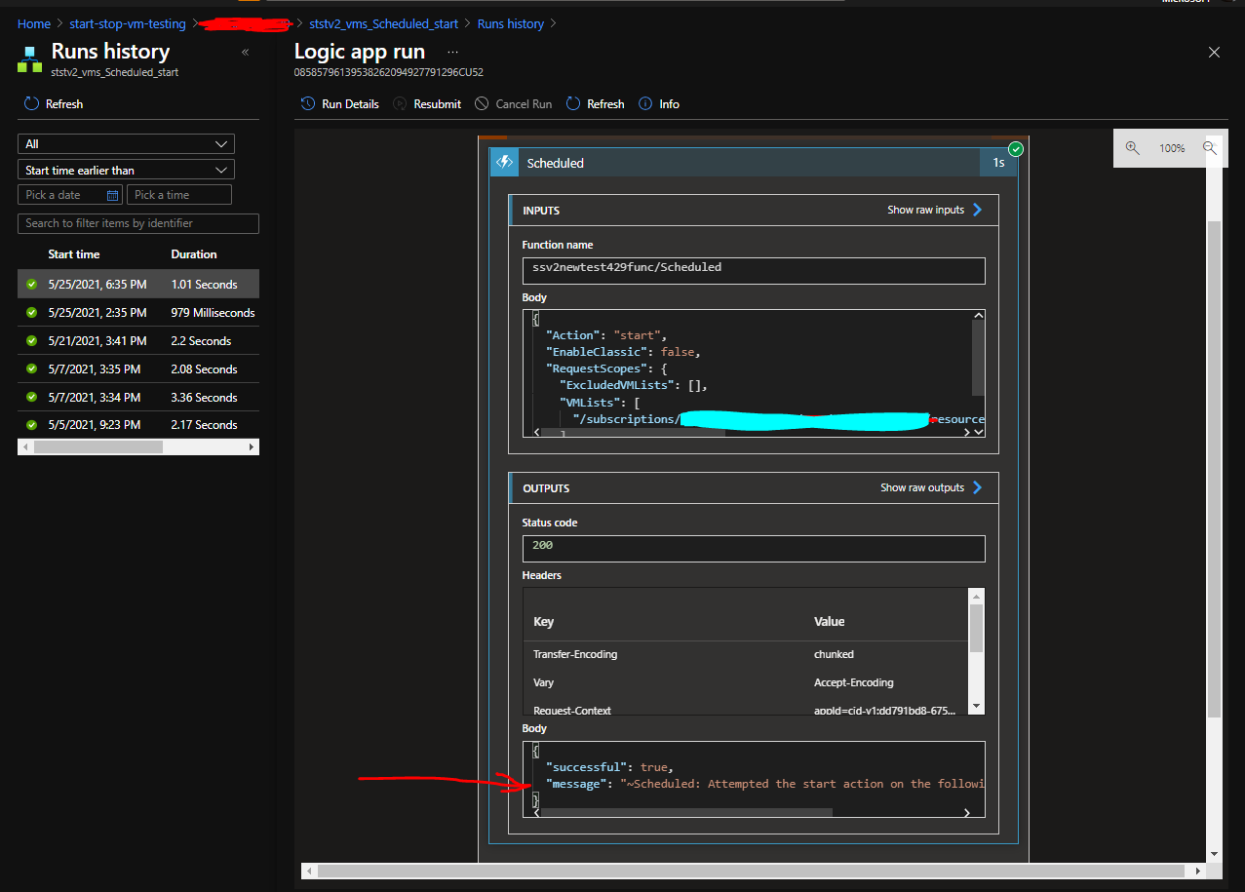Open the Info icon on the run toolbar
The height and width of the screenshot is (892, 1245).
point(646,103)
